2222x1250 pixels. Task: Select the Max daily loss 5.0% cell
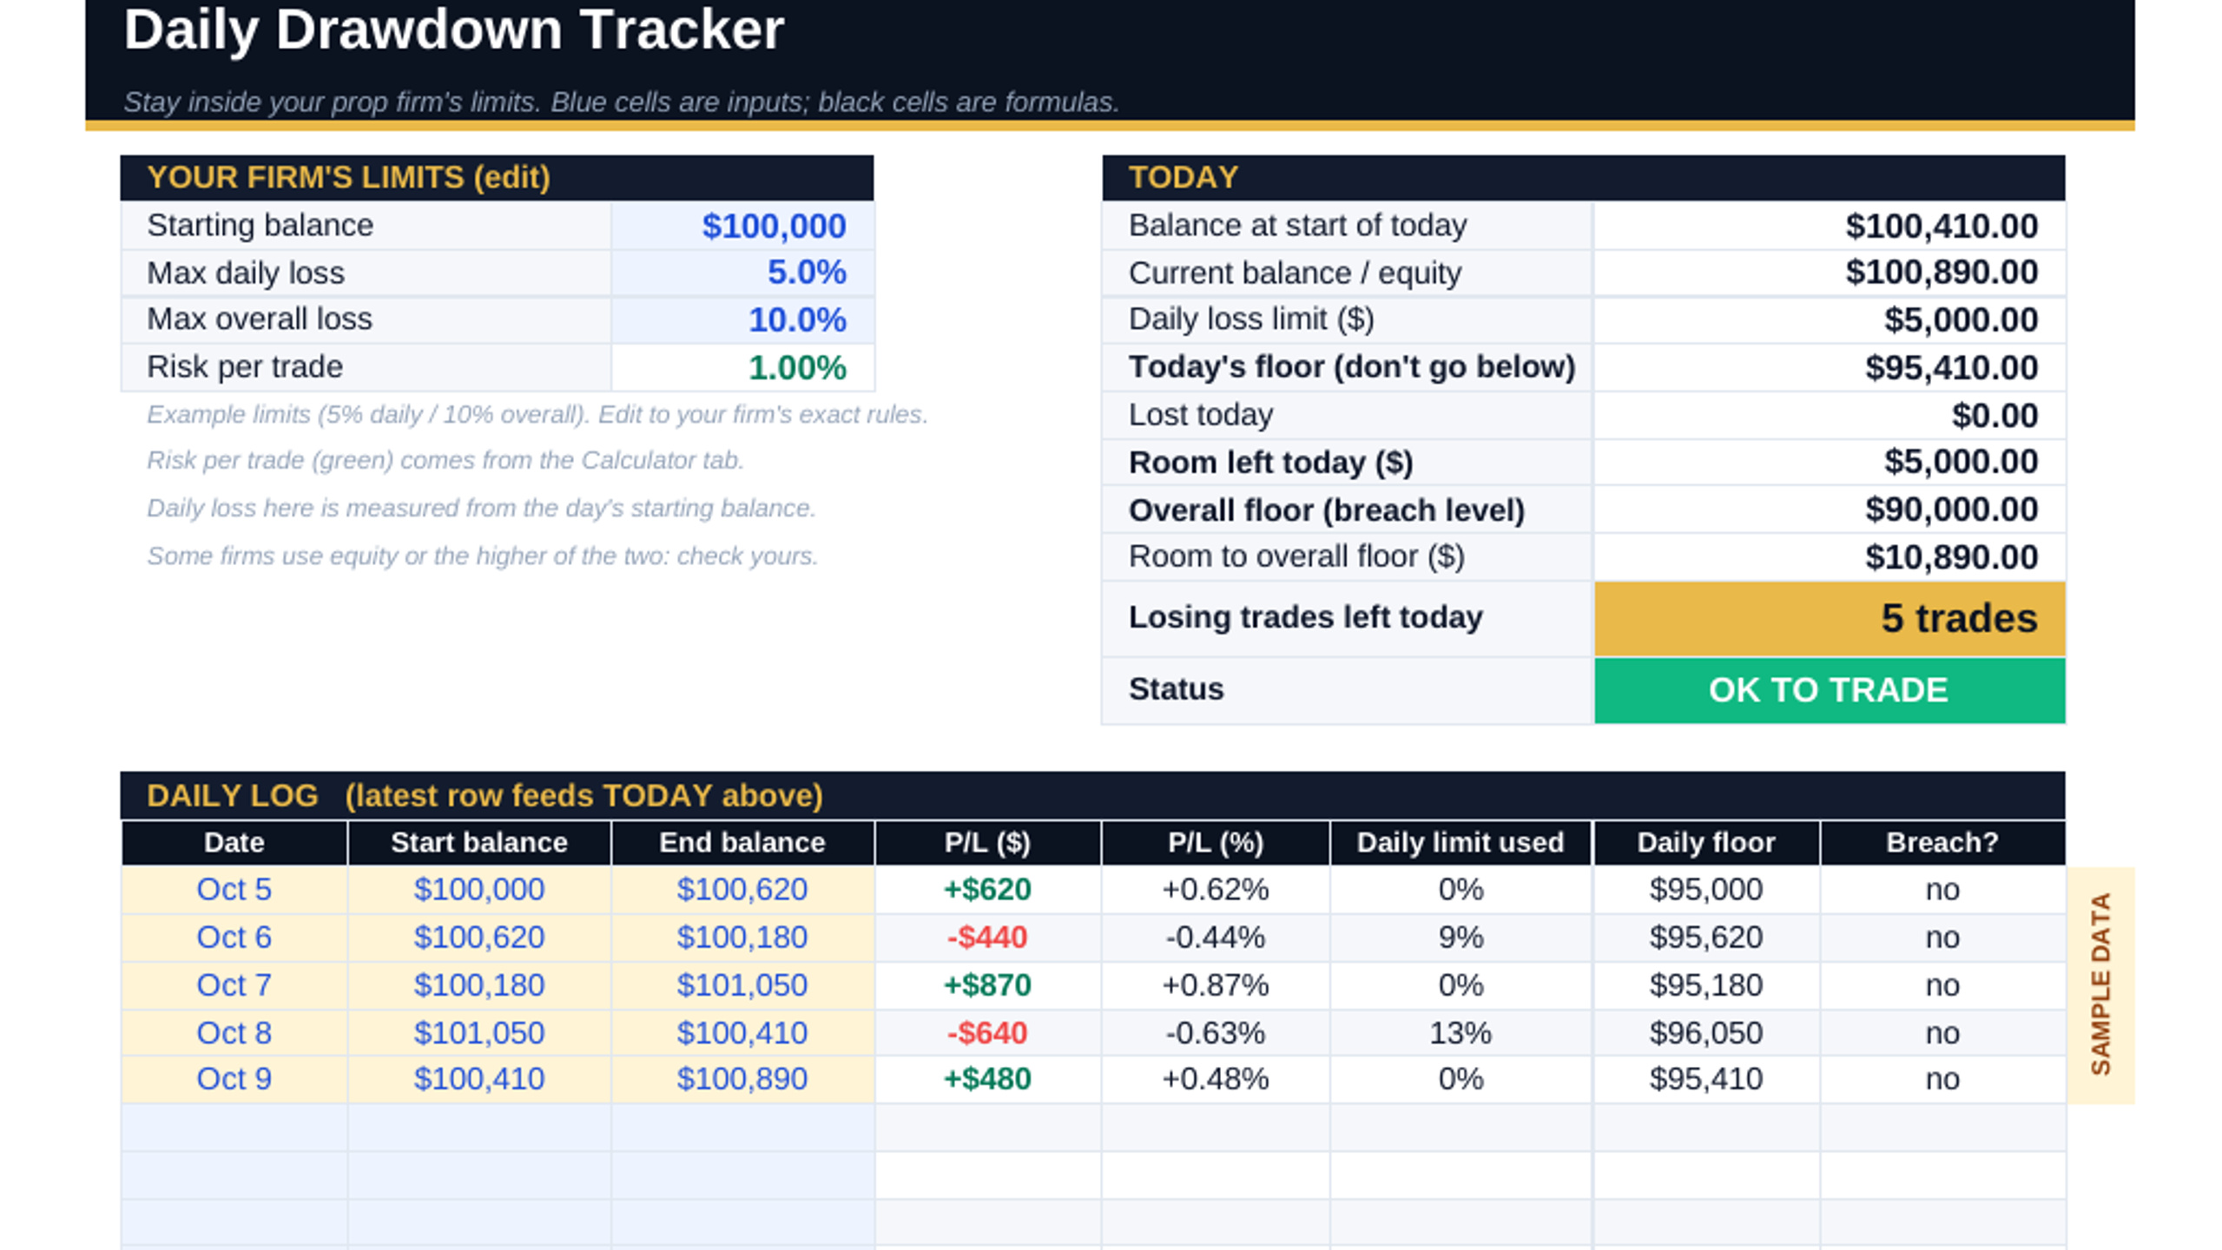click(x=742, y=273)
